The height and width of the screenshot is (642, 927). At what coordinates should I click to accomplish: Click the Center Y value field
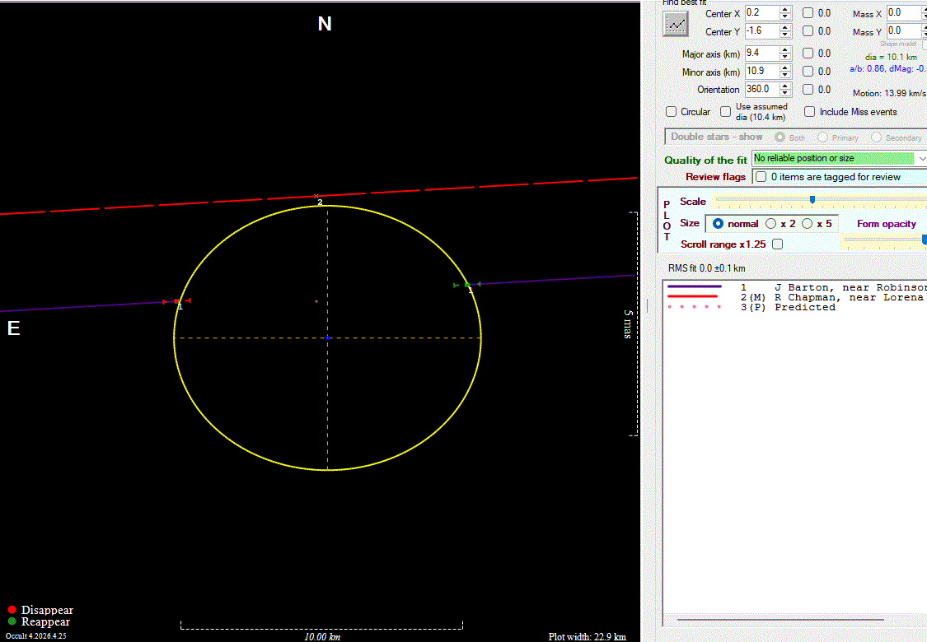tap(761, 30)
